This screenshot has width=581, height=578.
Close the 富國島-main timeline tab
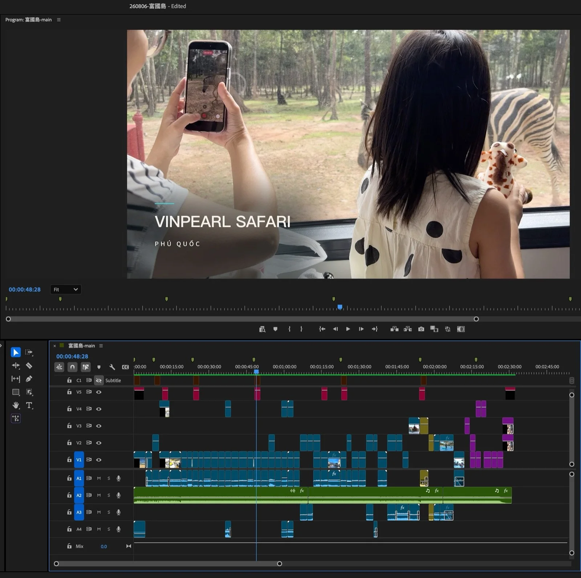tap(55, 346)
